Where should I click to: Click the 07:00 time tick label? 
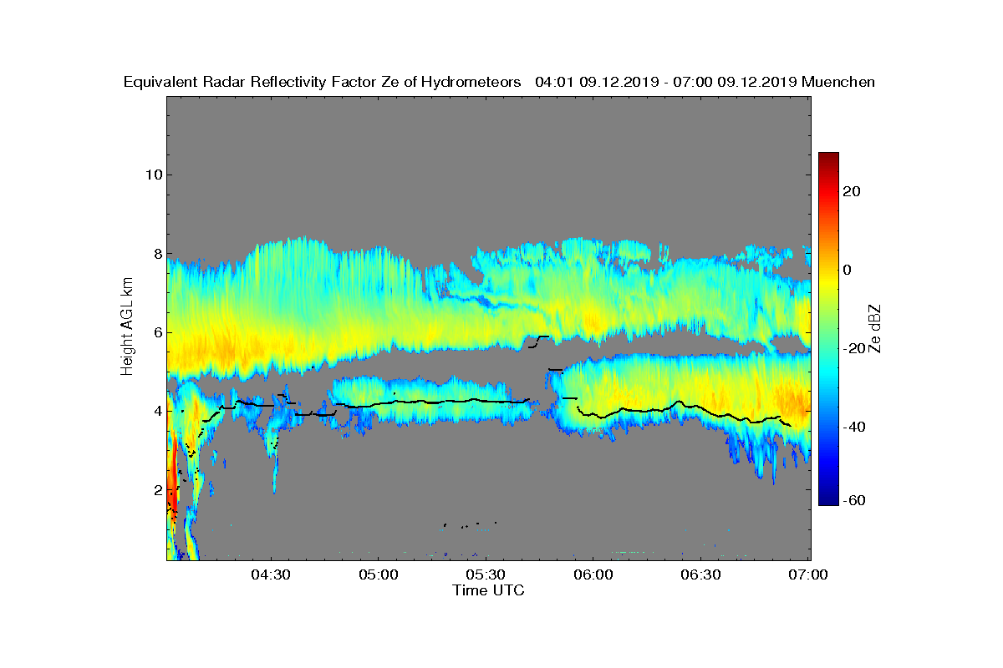click(808, 575)
